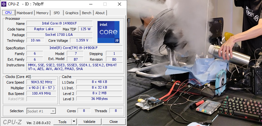The image size is (262, 126).
Task: Close CPU-Z with the title bar X
Action: pos(119,4)
